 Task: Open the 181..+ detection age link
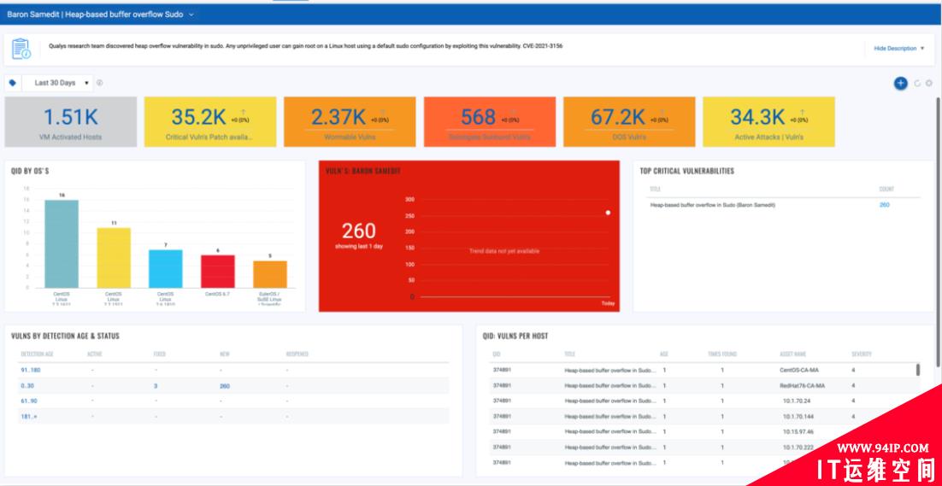click(x=29, y=417)
